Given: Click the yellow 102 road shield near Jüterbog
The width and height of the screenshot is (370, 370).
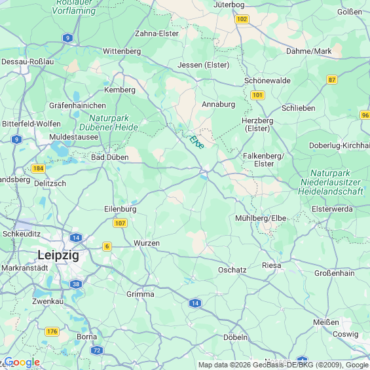Looking at the screenshot, I should [x=242, y=19].
